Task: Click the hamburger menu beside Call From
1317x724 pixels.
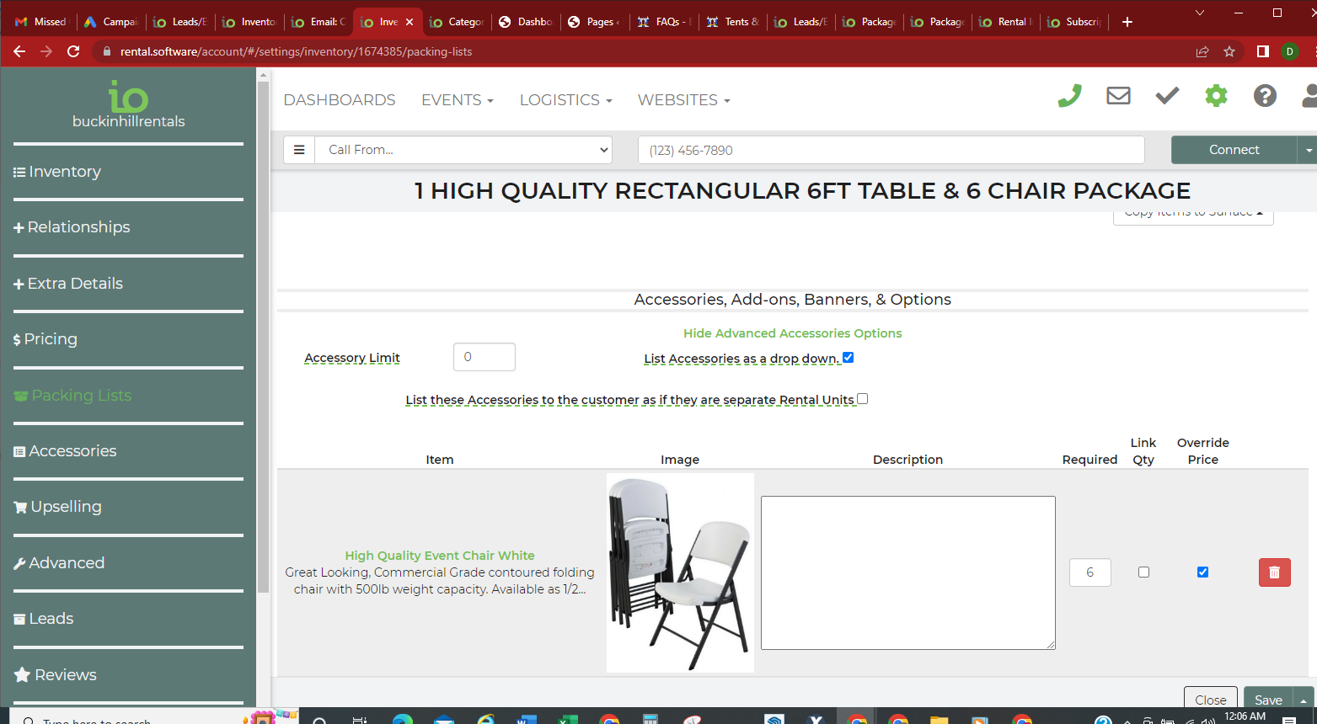Action: pyautogui.click(x=299, y=150)
